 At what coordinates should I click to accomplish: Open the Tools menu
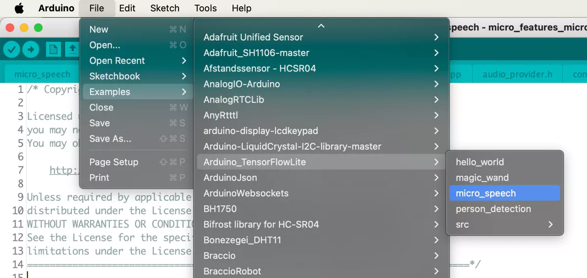coord(205,8)
